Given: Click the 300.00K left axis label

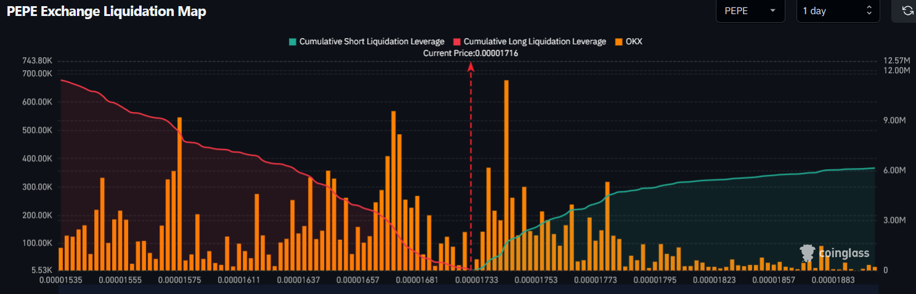Looking at the screenshot, I should pyautogui.click(x=37, y=187).
